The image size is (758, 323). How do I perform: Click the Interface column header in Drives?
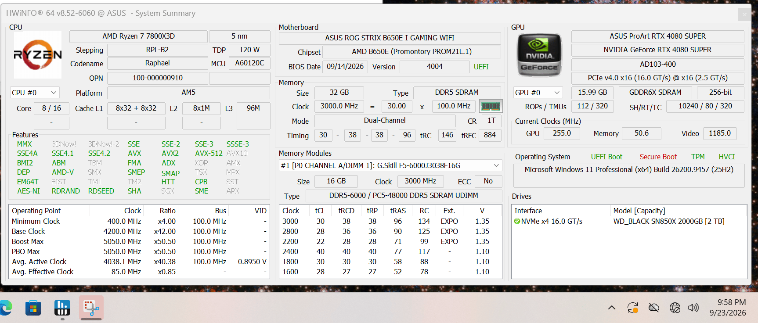tap(528, 211)
